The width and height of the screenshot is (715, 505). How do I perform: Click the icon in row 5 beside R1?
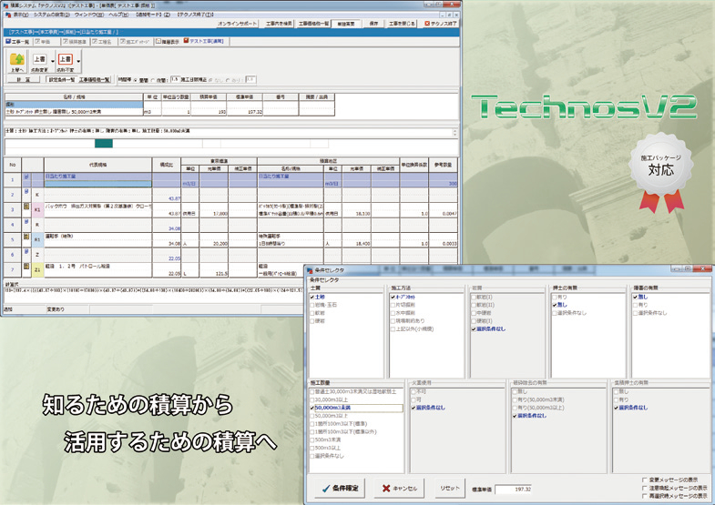coord(26,237)
